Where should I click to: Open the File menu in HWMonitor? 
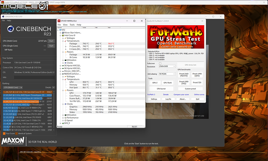point(59,25)
